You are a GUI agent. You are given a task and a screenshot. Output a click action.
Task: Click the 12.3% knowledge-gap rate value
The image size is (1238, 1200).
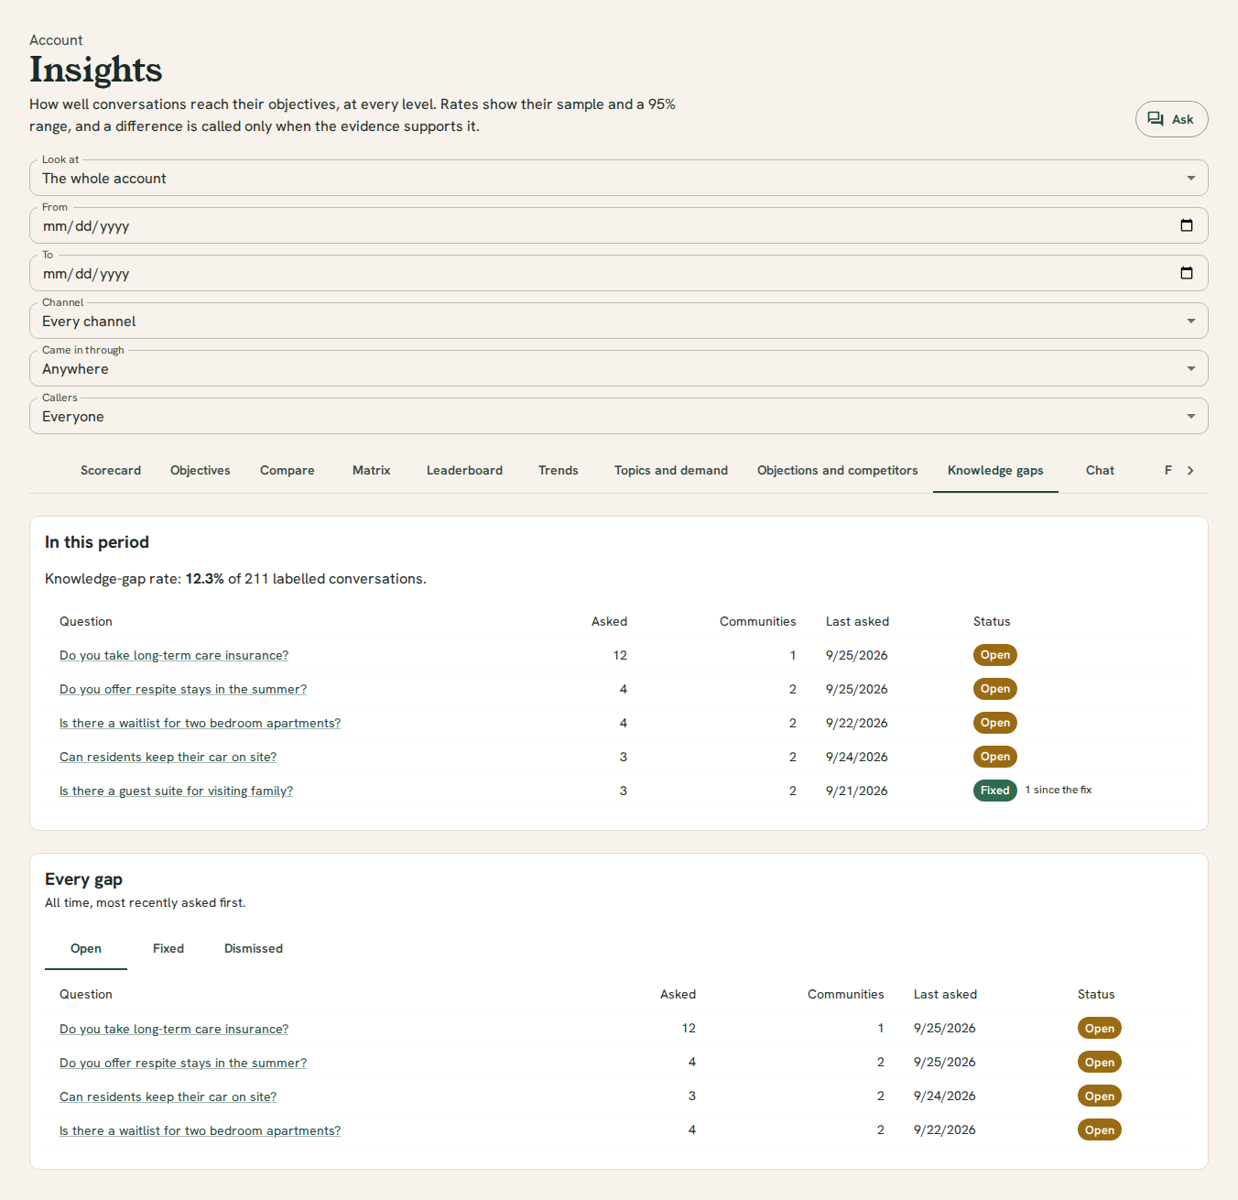point(204,579)
